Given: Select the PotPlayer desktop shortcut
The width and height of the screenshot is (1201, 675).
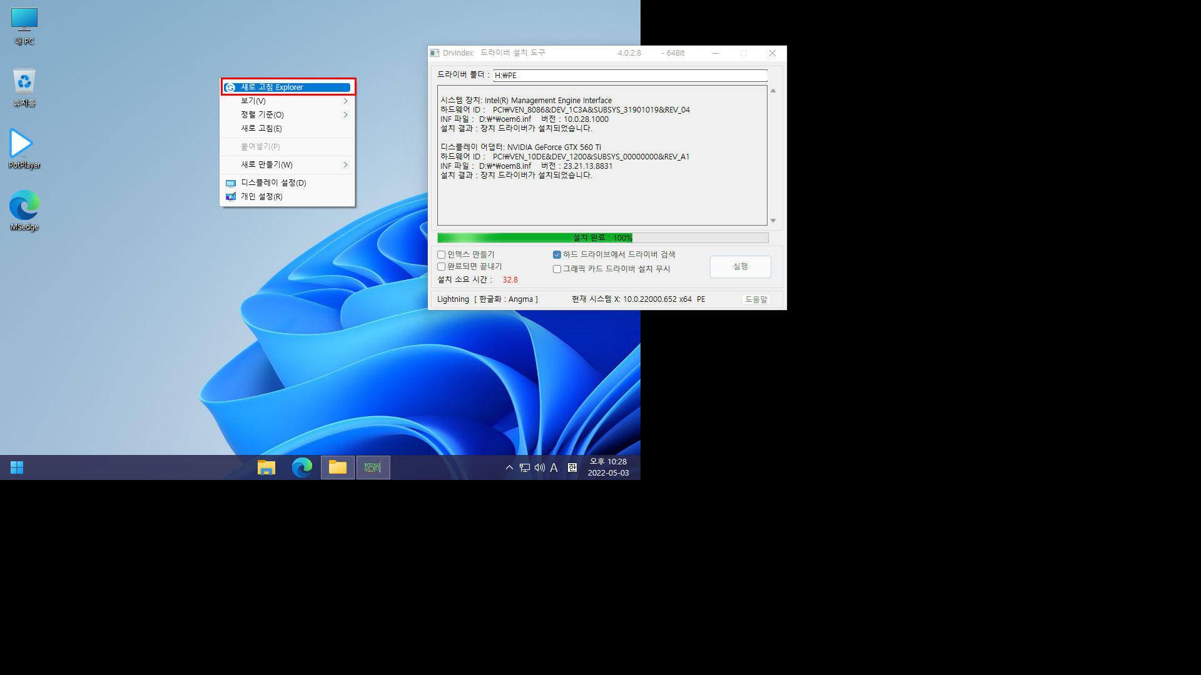Looking at the screenshot, I should [x=24, y=149].
